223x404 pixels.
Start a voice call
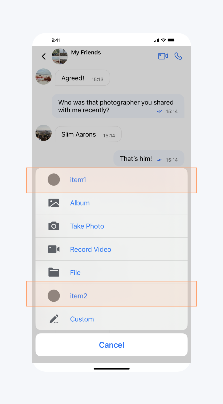[x=178, y=56]
